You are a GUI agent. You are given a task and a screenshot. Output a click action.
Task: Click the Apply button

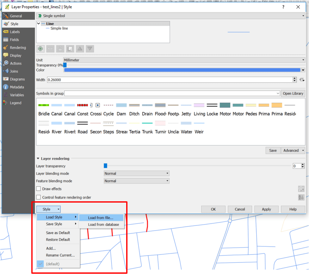266,209
